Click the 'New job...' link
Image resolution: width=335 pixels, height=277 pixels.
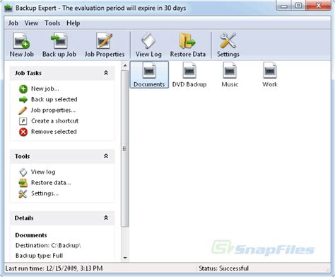click(45, 89)
